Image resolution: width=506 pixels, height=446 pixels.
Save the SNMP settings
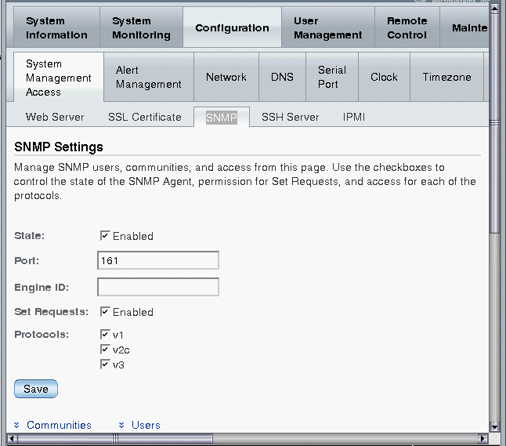(36, 389)
